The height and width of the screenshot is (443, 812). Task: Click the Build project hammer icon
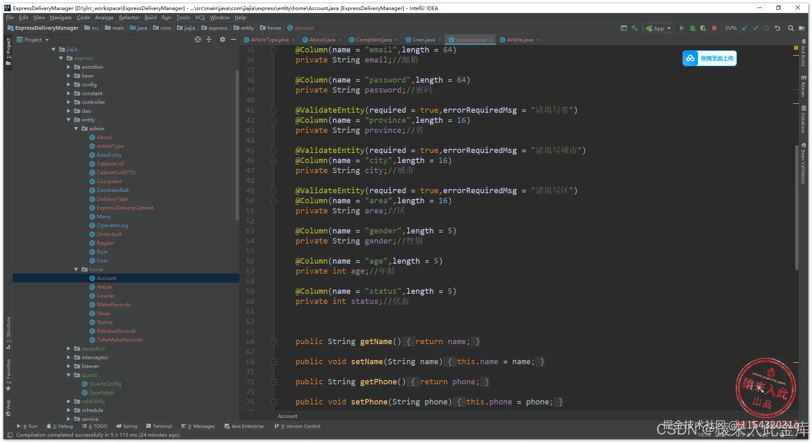[x=635, y=28]
